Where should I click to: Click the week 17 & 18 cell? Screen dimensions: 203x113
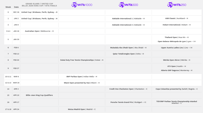coord(8,109)
